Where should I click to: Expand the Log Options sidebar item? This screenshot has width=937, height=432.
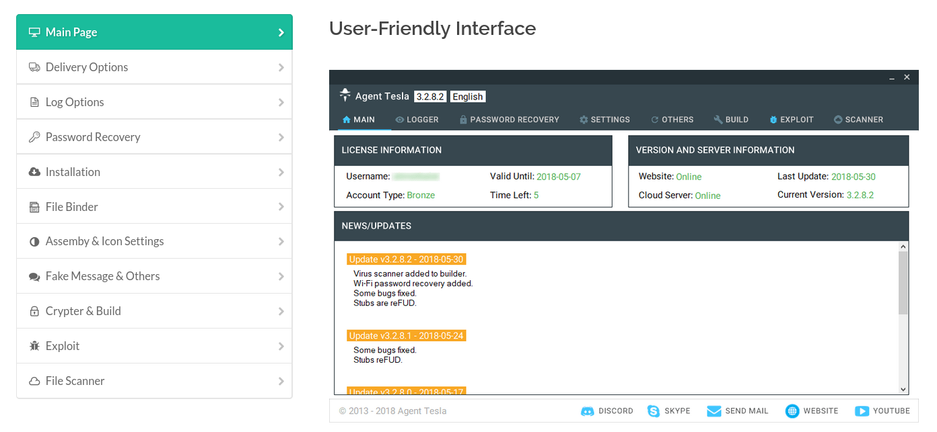(x=282, y=101)
